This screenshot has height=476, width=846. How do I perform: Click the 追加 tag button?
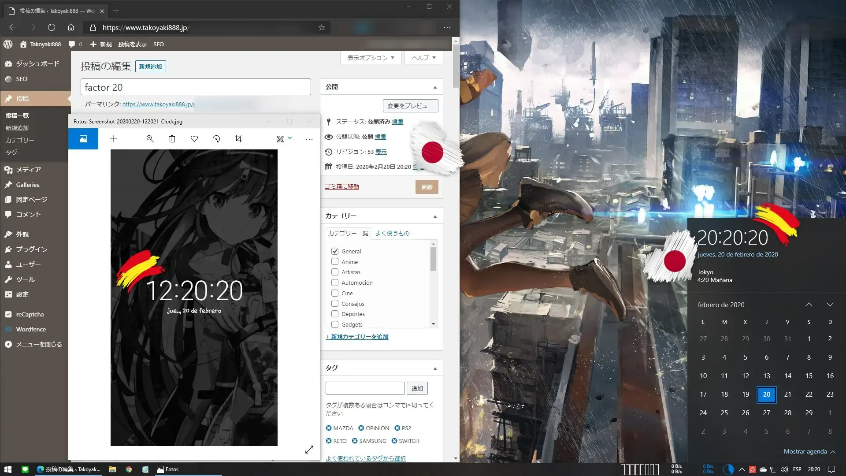417,388
